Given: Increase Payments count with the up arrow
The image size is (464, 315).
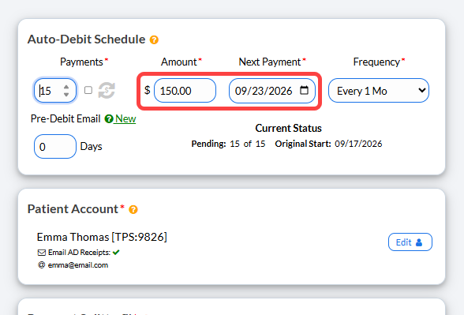Looking at the screenshot, I should coord(66,87).
